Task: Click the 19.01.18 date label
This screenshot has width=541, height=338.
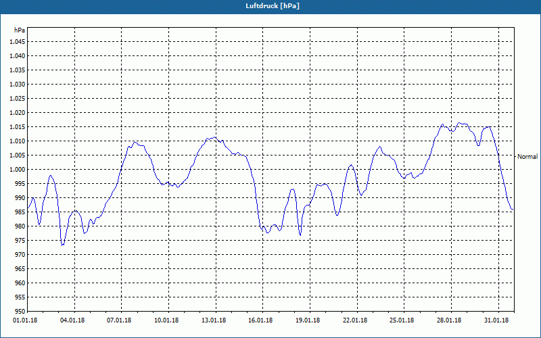Action: point(308,320)
